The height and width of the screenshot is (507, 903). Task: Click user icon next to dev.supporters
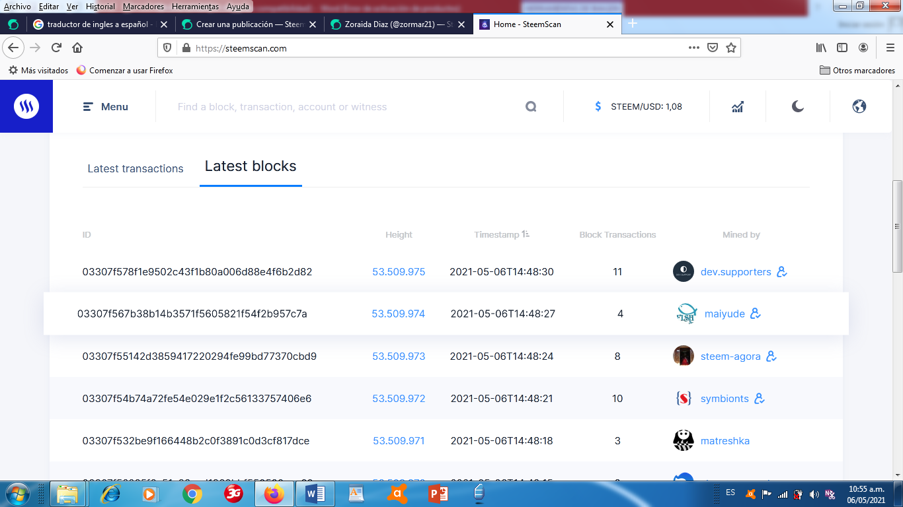click(x=782, y=271)
